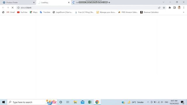The image size is (187, 105).
Task: Open the Translate bookmark
Action: [x=45, y=12]
